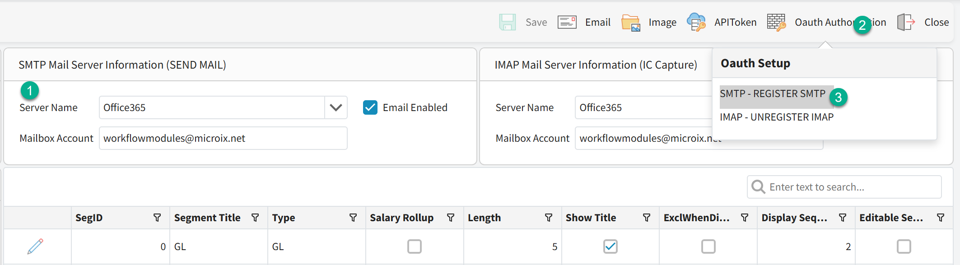Image resolution: width=960 pixels, height=265 pixels.
Task: Click the search magnifier icon
Action: click(x=758, y=187)
